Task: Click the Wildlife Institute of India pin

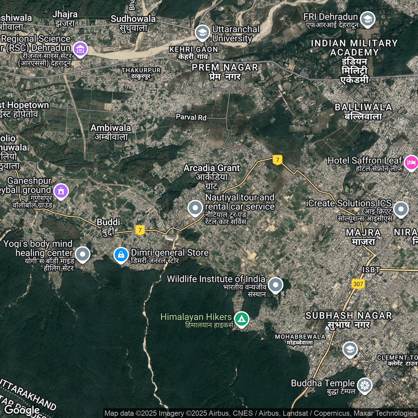Action: point(275,285)
